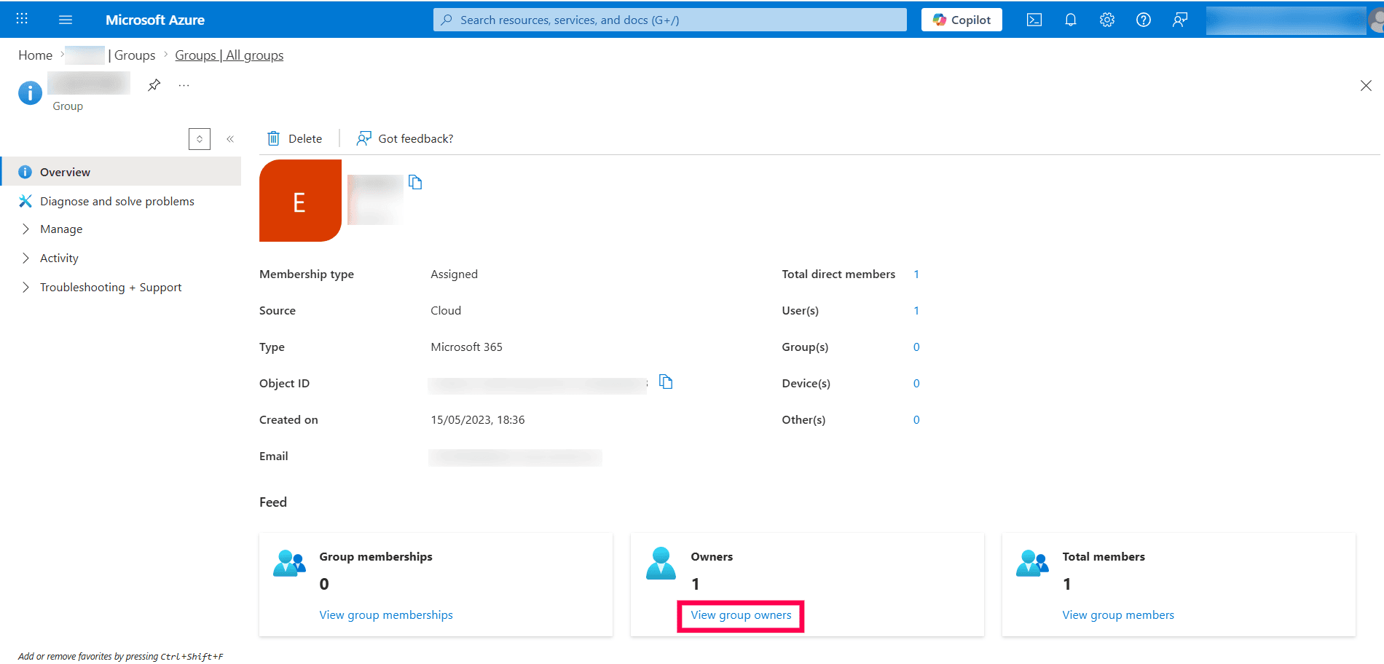Select Overview in the left menu

pos(121,172)
